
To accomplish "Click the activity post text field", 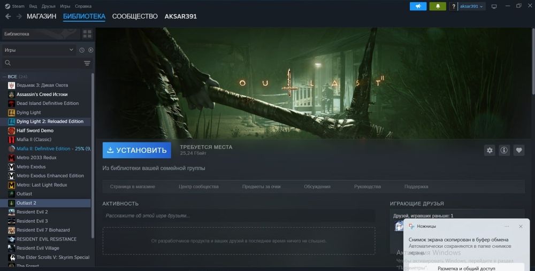I will [x=239, y=216].
